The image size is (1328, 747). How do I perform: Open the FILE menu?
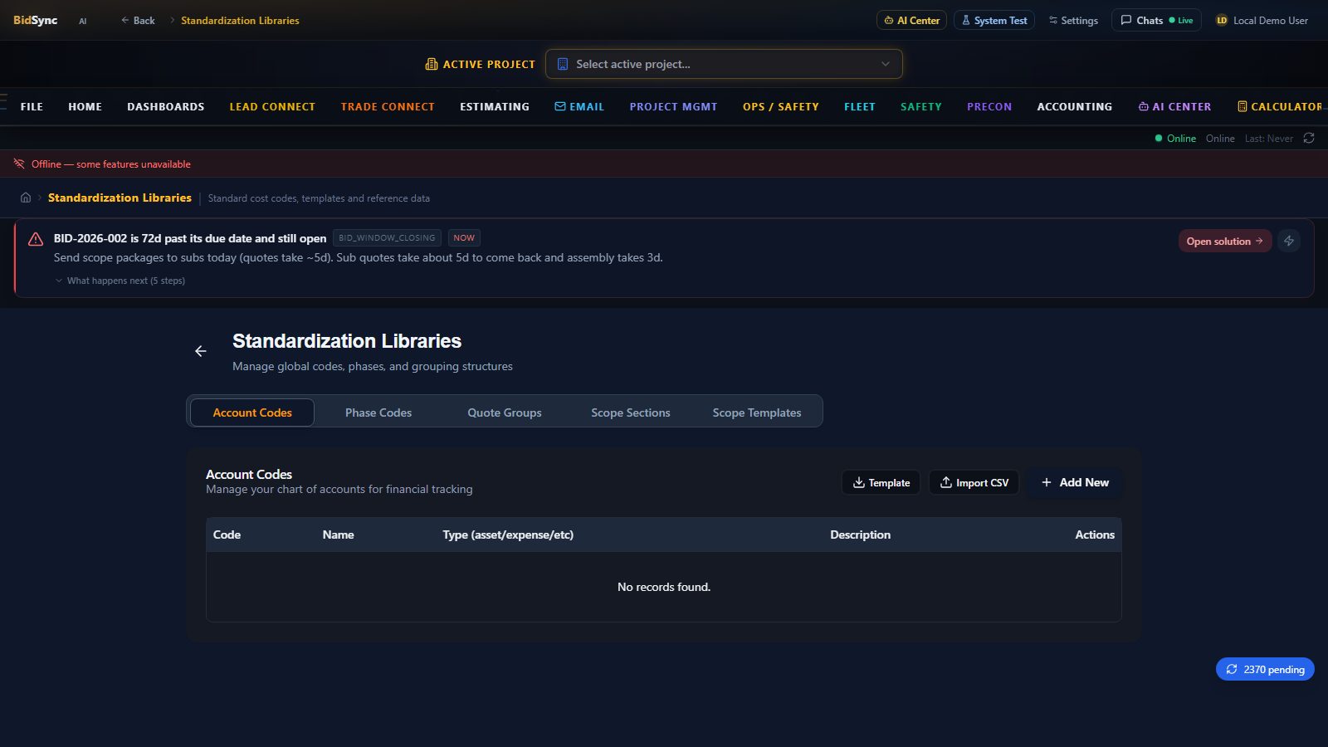click(32, 106)
